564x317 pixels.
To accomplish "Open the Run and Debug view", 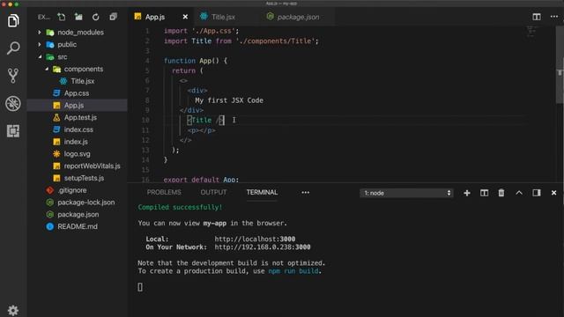I will [x=13, y=104].
